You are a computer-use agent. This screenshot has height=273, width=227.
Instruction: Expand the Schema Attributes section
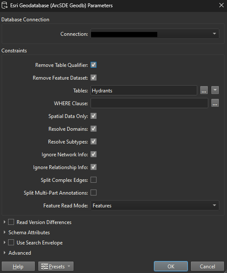[x=5, y=232]
